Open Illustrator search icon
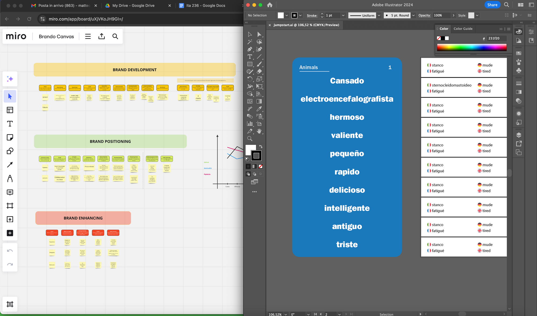Screen dimensions: 537x316 [x=506, y=5]
